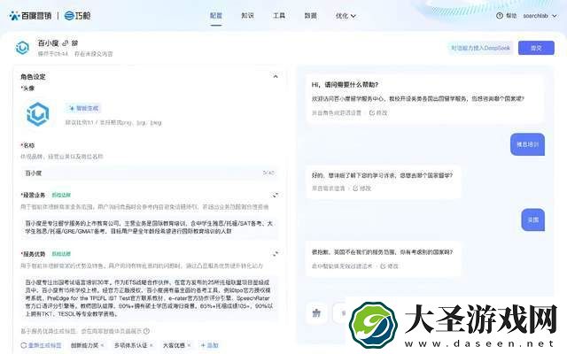Click the 名称 input containing 百小度
This screenshot has height=354, width=567.
pos(149,173)
